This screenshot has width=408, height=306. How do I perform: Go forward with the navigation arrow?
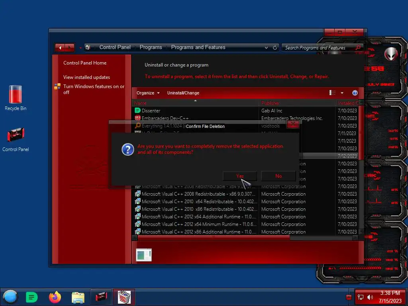(70, 48)
